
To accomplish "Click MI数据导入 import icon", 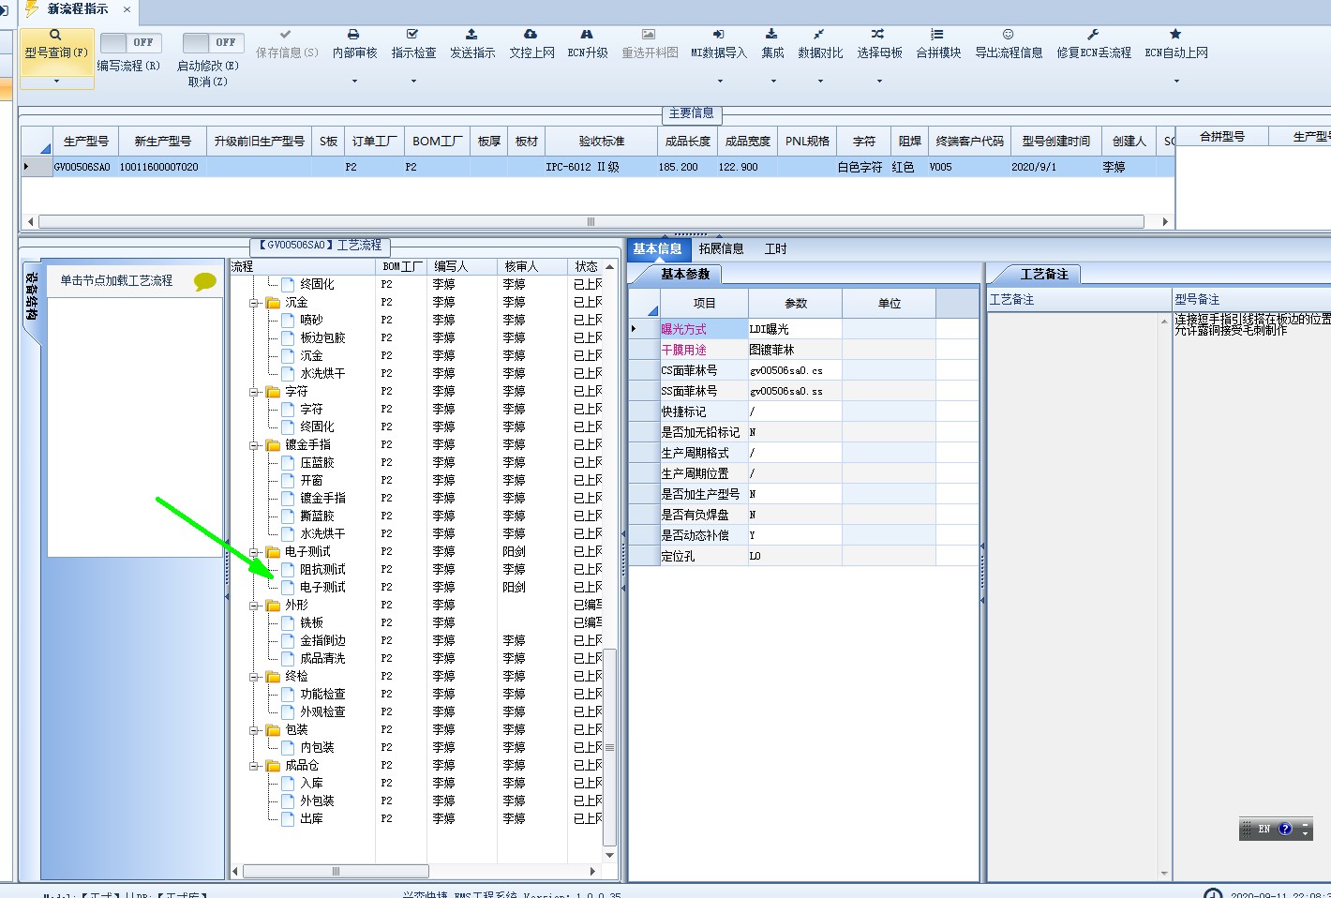I will 718,35.
